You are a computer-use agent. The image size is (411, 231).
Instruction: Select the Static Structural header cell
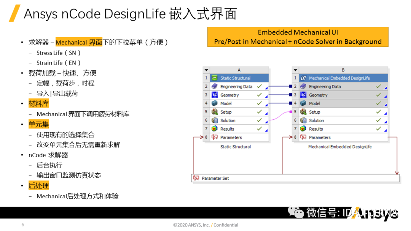(239, 78)
